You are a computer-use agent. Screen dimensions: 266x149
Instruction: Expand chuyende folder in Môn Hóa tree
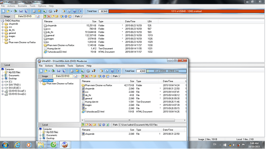(3, 24)
